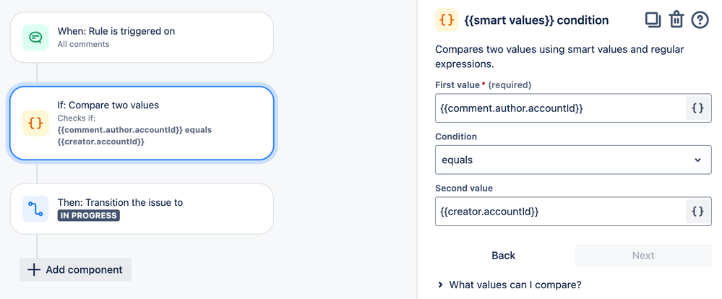Delete the condition using trash icon
Viewport: 722px width, 299px height.
pyautogui.click(x=676, y=19)
